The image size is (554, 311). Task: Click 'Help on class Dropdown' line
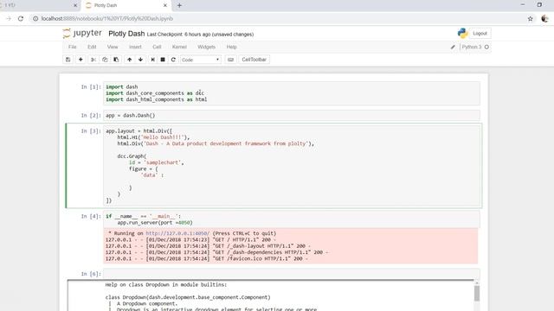(x=166, y=284)
